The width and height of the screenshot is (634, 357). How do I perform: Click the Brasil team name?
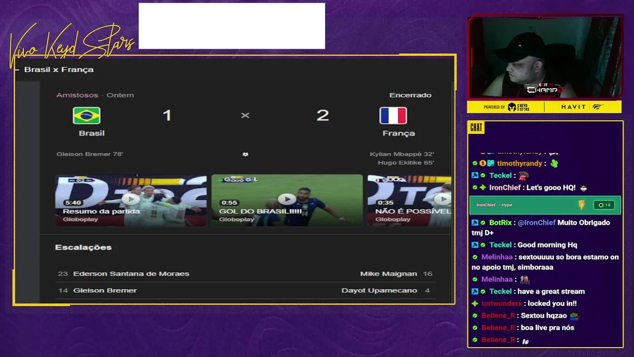92,133
